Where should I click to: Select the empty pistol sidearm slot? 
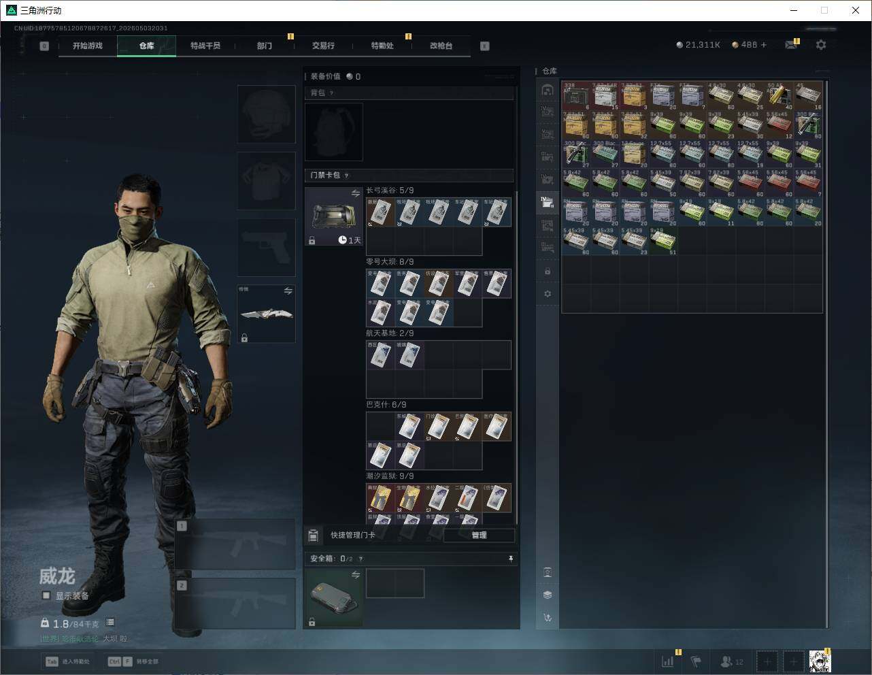click(266, 248)
